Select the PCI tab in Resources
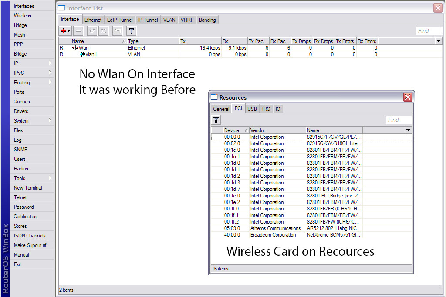Viewport: 446px width, 297px height. (x=238, y=108)
